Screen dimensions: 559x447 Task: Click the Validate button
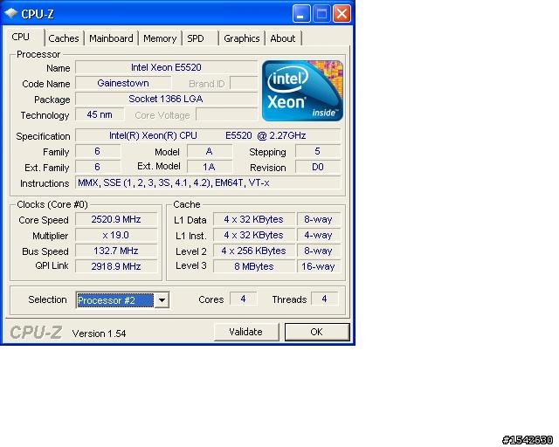(x=246, y=333)
